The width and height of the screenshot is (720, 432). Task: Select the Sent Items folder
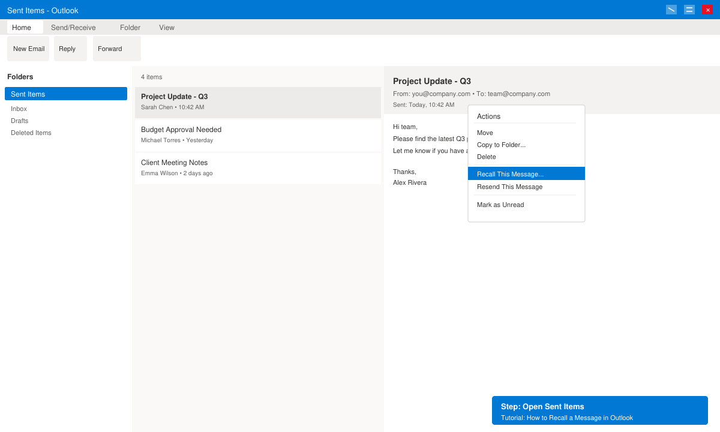[x=66, y=94]
